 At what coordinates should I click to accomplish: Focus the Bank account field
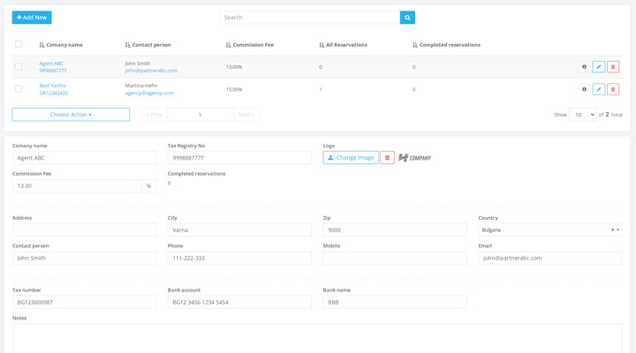pos(239,302)
